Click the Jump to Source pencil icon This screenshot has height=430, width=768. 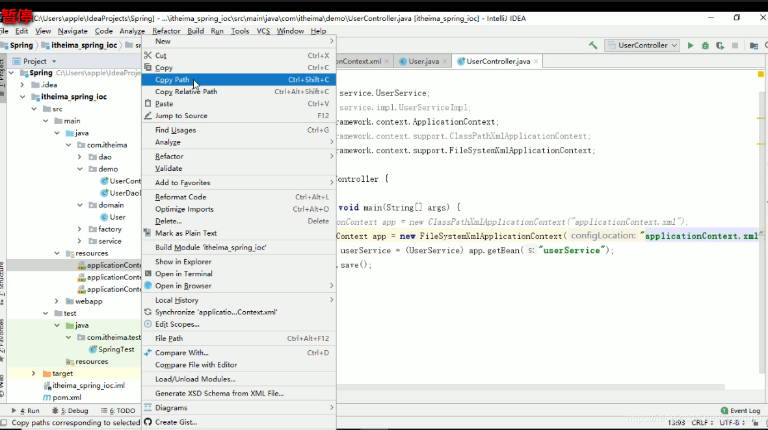(148, 116)
